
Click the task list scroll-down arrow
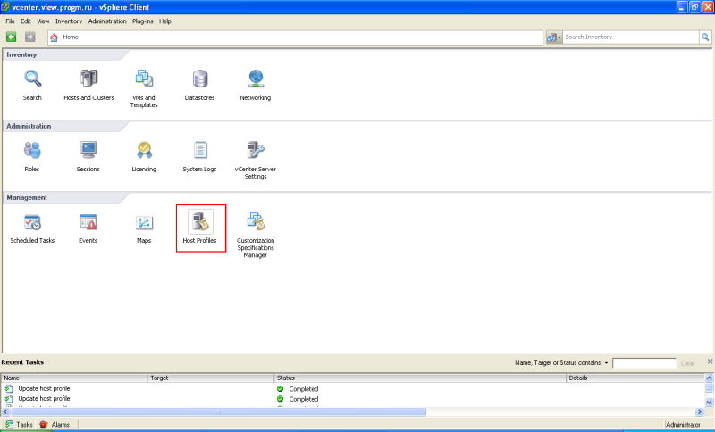[x=709, y=402]
